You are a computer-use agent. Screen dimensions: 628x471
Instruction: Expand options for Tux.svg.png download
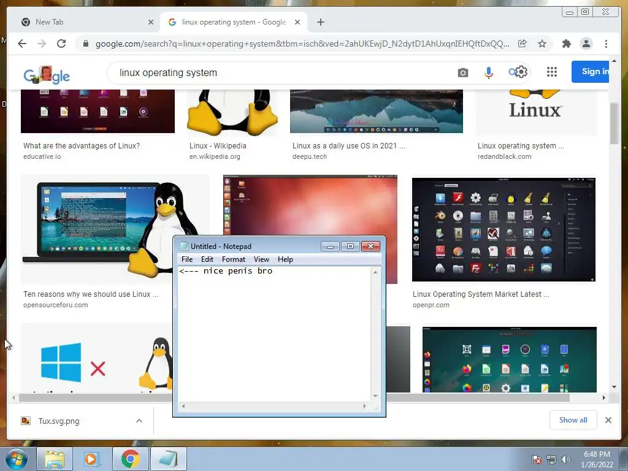139,421
